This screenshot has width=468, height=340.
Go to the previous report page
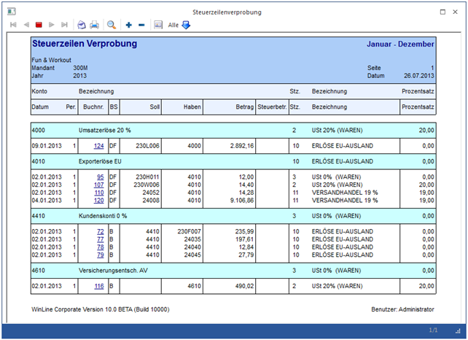tap(26, 25)
